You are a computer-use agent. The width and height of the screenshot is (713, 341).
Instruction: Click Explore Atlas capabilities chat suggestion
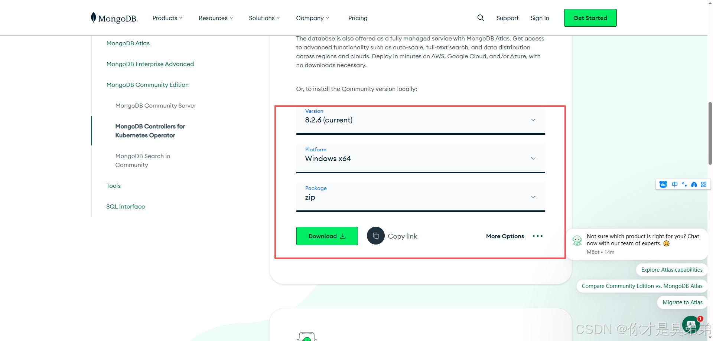point(671,270)
